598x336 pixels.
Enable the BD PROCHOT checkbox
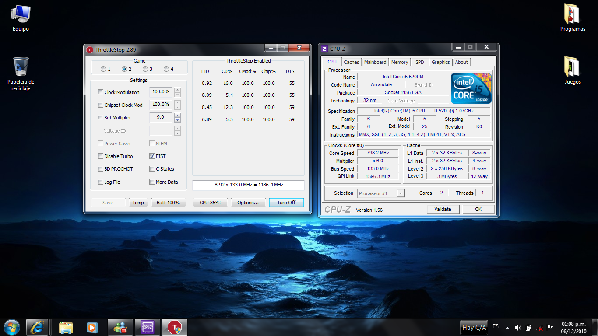(x=100, y=169)
